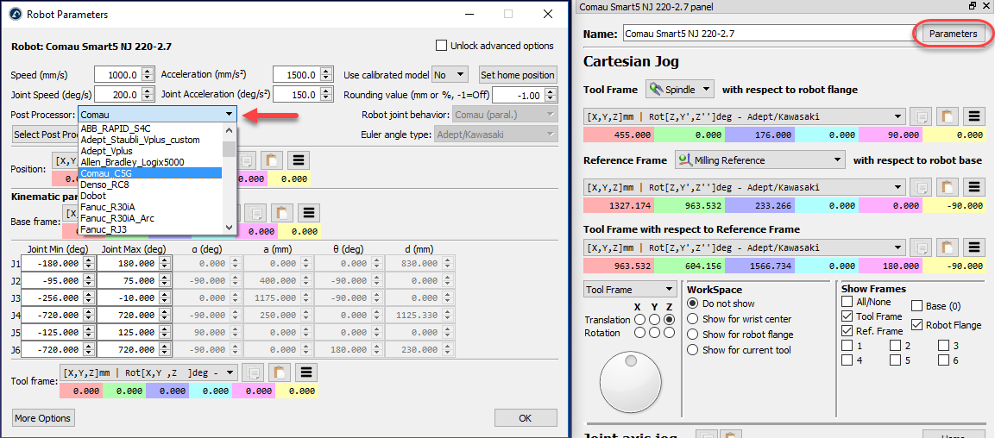Click up arrow of Speed (mm/s) spinbox

point(148,71)
